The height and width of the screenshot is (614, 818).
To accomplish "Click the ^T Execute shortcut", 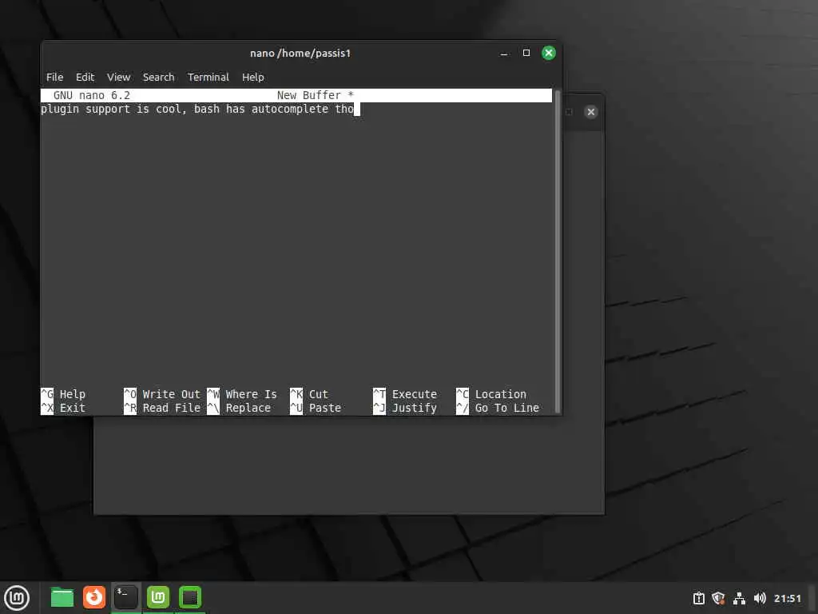I will [405, 394].
